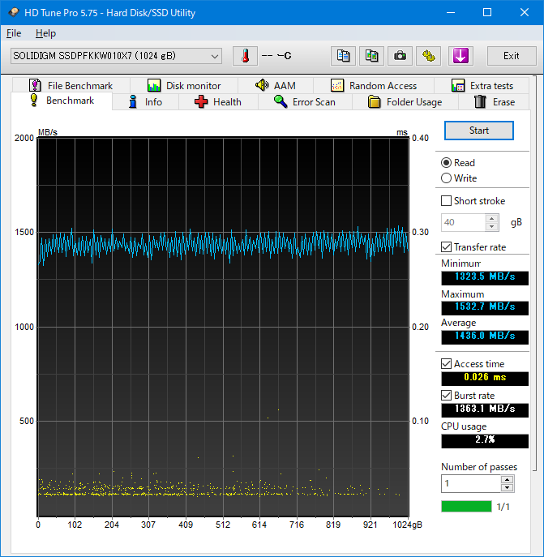Image resolution: width=544 pixels, height=557 pixels.
Task: Click the blue transfer rate graph line
Action: [224, 244]
